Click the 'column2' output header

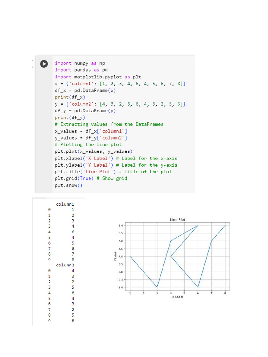coord(65,265)
